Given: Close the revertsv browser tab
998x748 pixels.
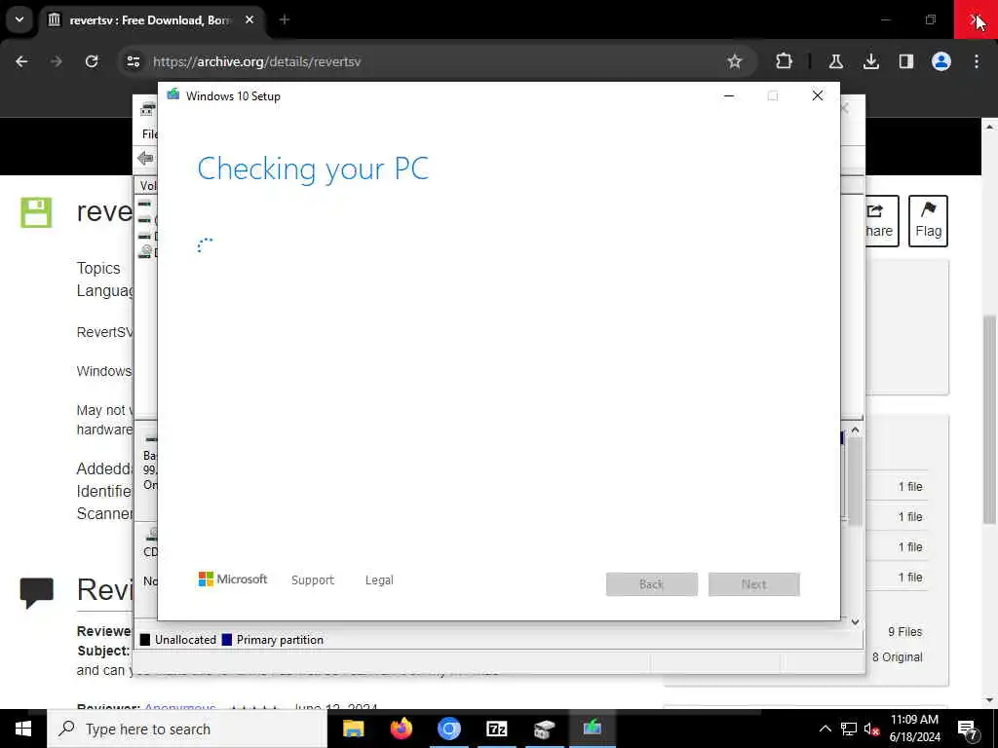Looking at the screenshot, I should [249, 19].
